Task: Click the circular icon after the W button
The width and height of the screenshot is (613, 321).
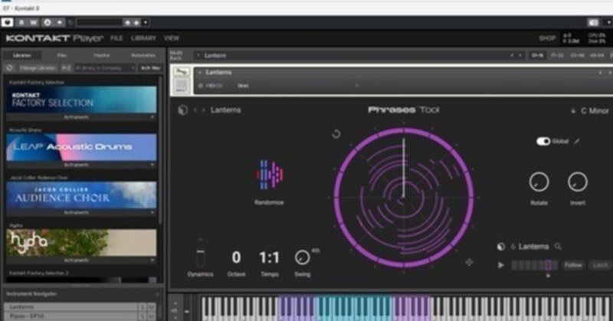Action: pyautogui.click(x=48, y=22)
